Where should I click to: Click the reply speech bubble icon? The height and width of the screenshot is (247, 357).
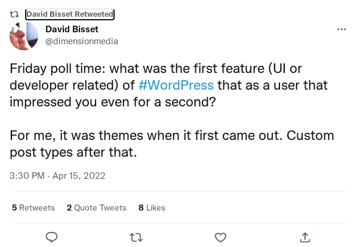pyautogui.click(x=52, y=237)
